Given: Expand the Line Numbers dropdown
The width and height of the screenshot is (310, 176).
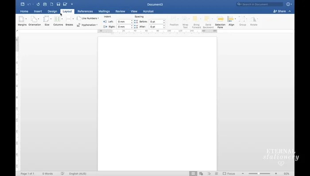Looking at the screenshot, I should tap(88, 18).
